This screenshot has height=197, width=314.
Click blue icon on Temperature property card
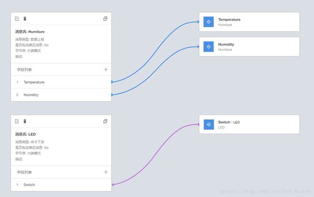[209, 22]
